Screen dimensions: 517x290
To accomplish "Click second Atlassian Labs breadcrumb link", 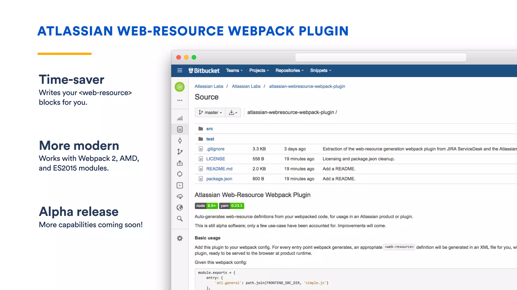I will (x=246, y=86).
